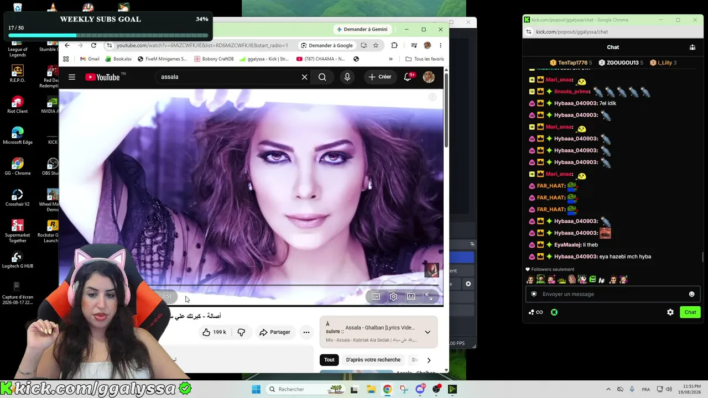Open Discord from the taskbar
The width and height of the screenshot is (708, 398).
click(x=420, y=389)
